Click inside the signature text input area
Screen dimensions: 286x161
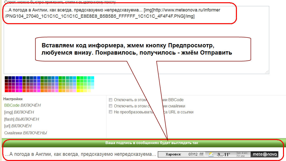[135, 50]
